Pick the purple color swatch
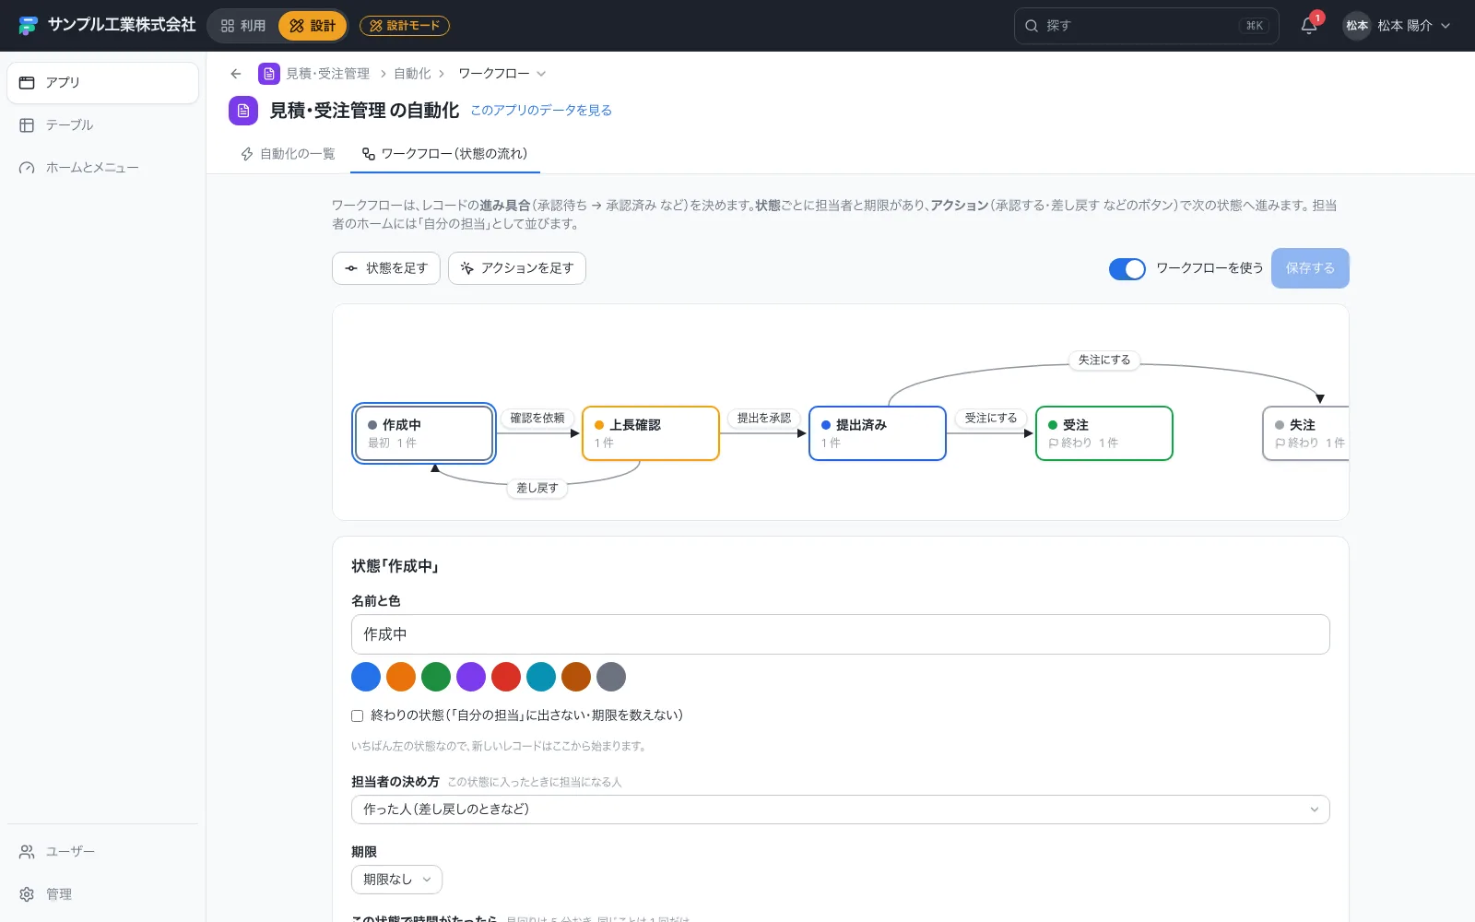This screenshot has width=1475, height=922. [x=471, y=677]
